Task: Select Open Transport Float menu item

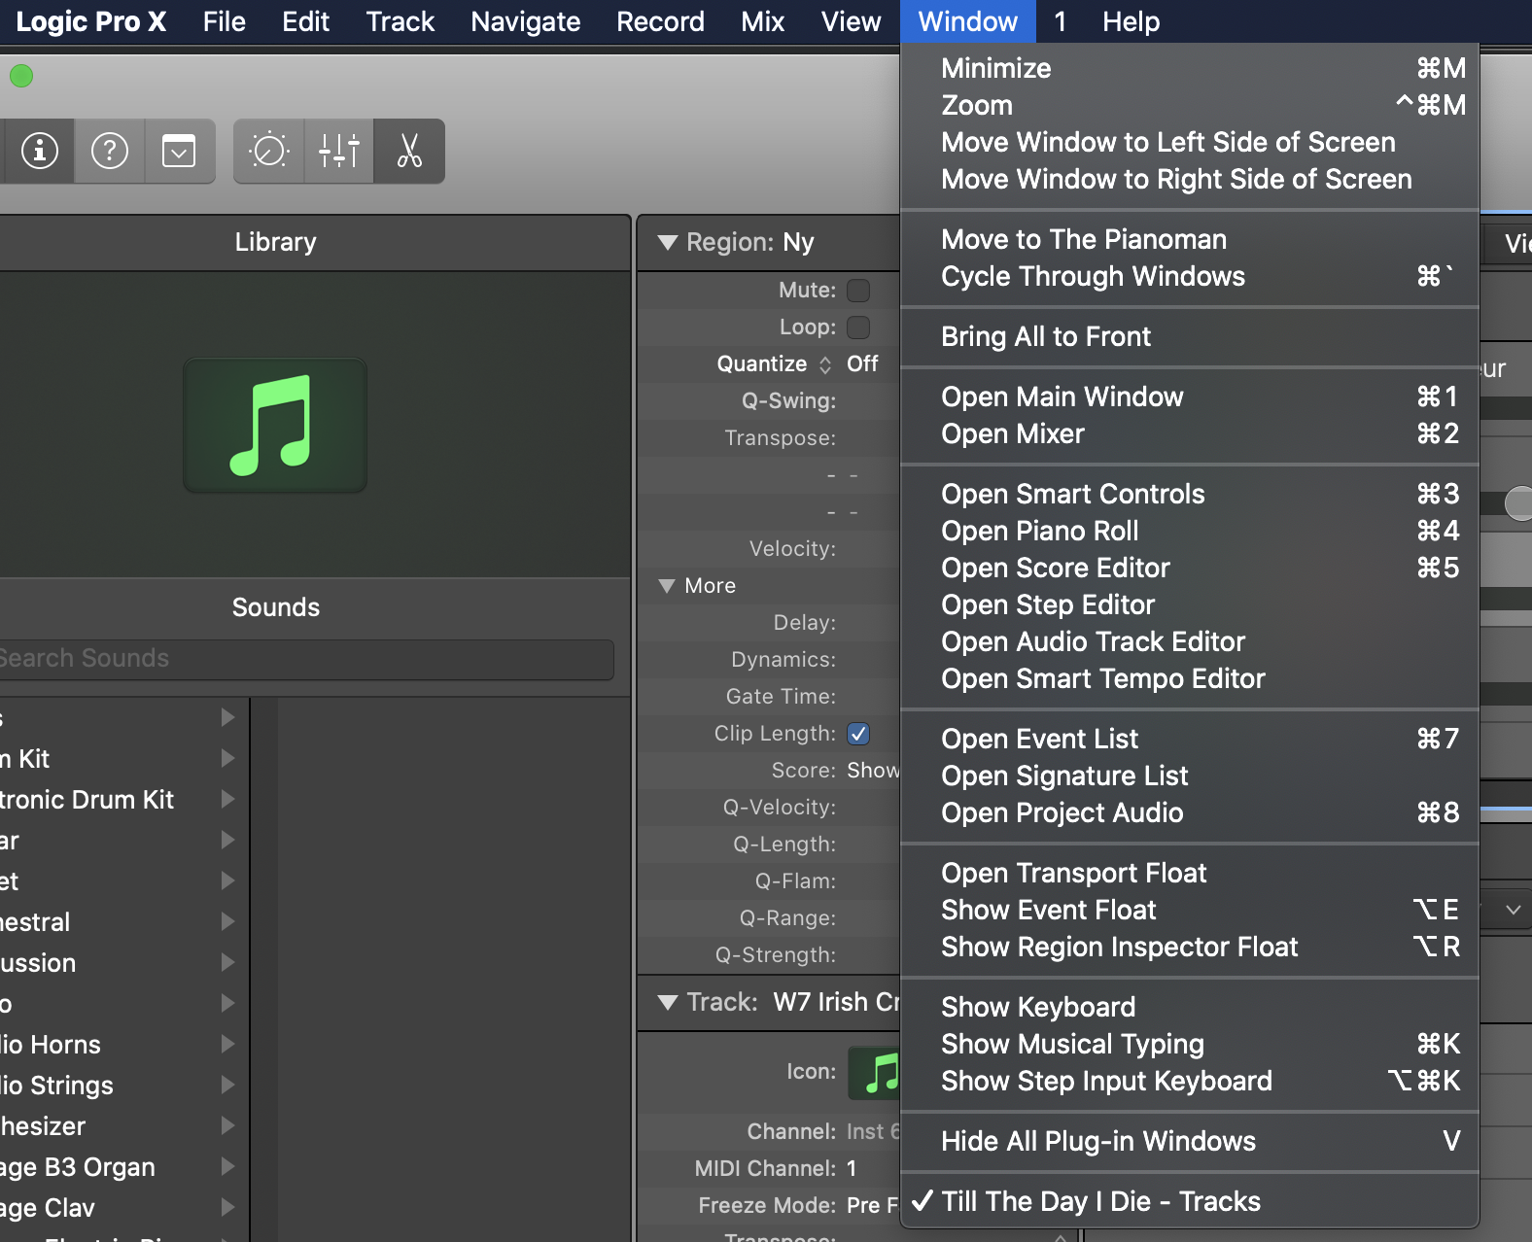Action: [x=1190, y=873]
